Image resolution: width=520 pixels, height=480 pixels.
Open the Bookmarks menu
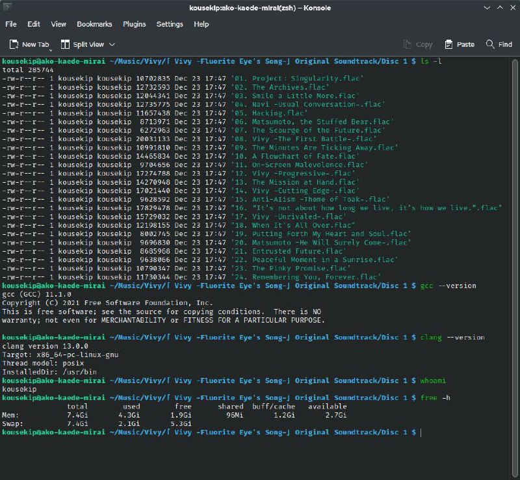[94, 24]
